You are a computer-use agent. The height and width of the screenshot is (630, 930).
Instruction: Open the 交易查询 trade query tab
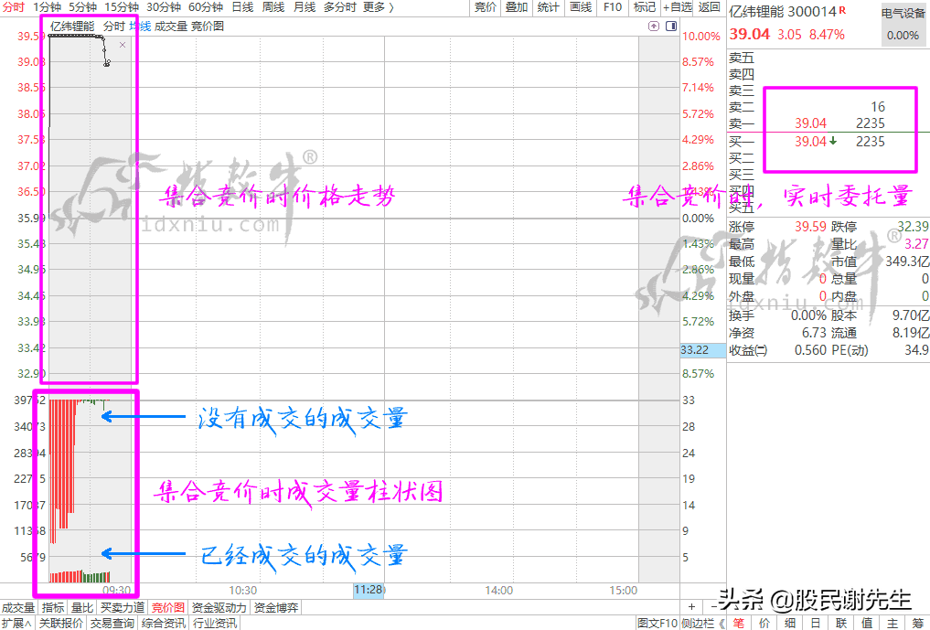tap(112, 623)
